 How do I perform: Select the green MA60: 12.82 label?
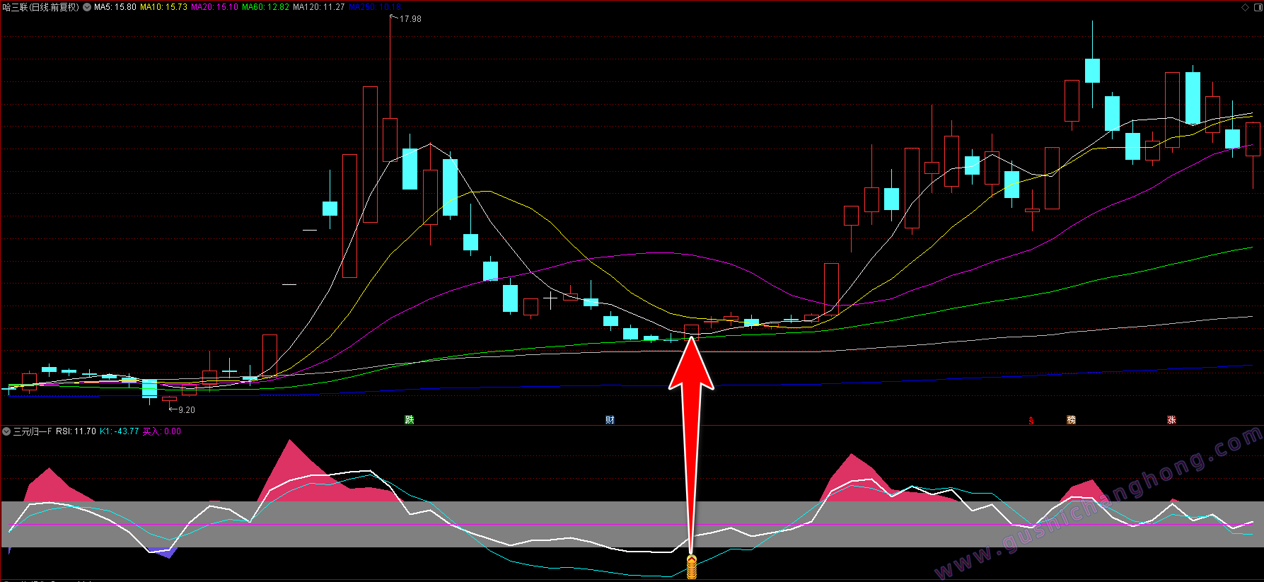[265, 7]
